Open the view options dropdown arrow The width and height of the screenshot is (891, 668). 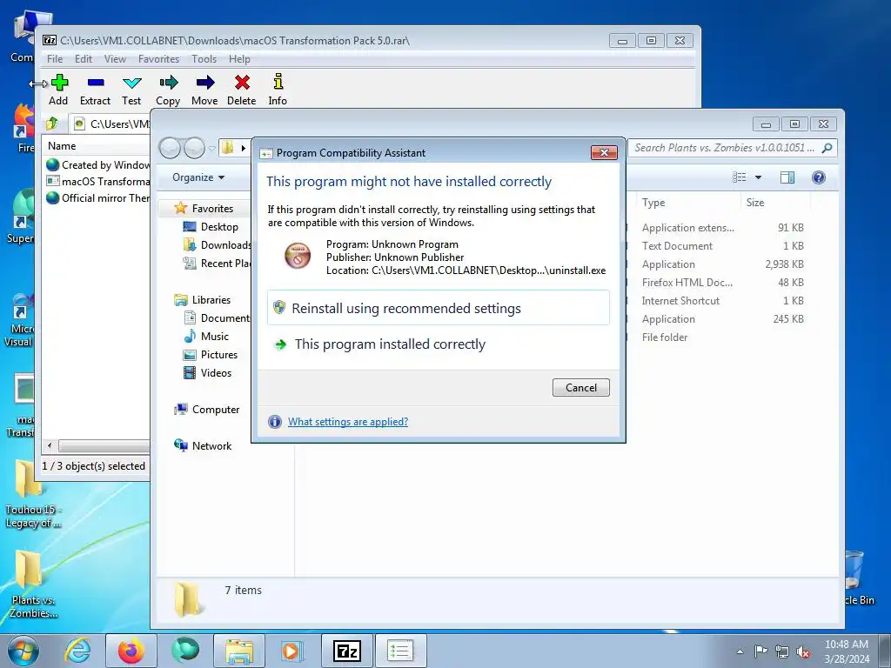tap(758, 177)
